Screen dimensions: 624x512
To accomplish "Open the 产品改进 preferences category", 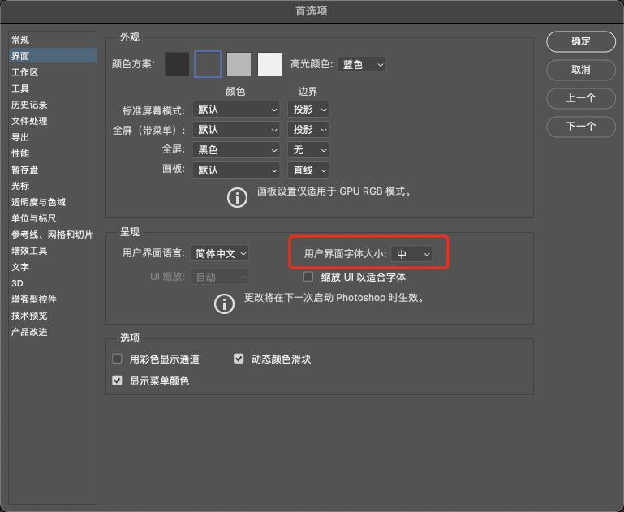I will (x=53, y=332).
